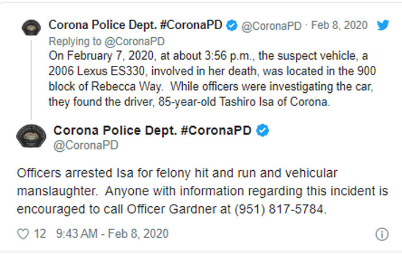The image size is (402, 255).
Task: Click verified checkmark beside main tweet author
Action: [262, 130]
